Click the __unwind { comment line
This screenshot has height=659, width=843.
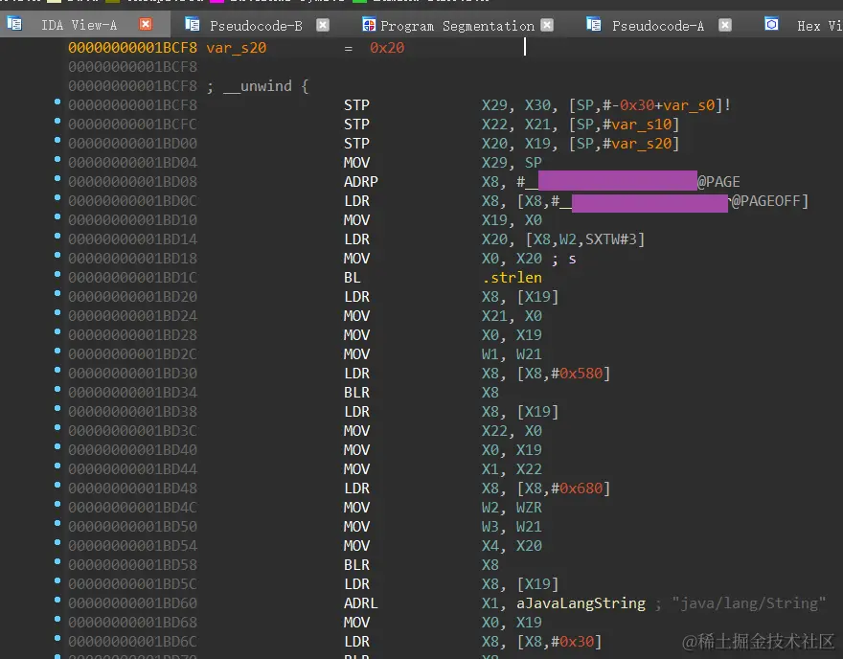(258, 86)
